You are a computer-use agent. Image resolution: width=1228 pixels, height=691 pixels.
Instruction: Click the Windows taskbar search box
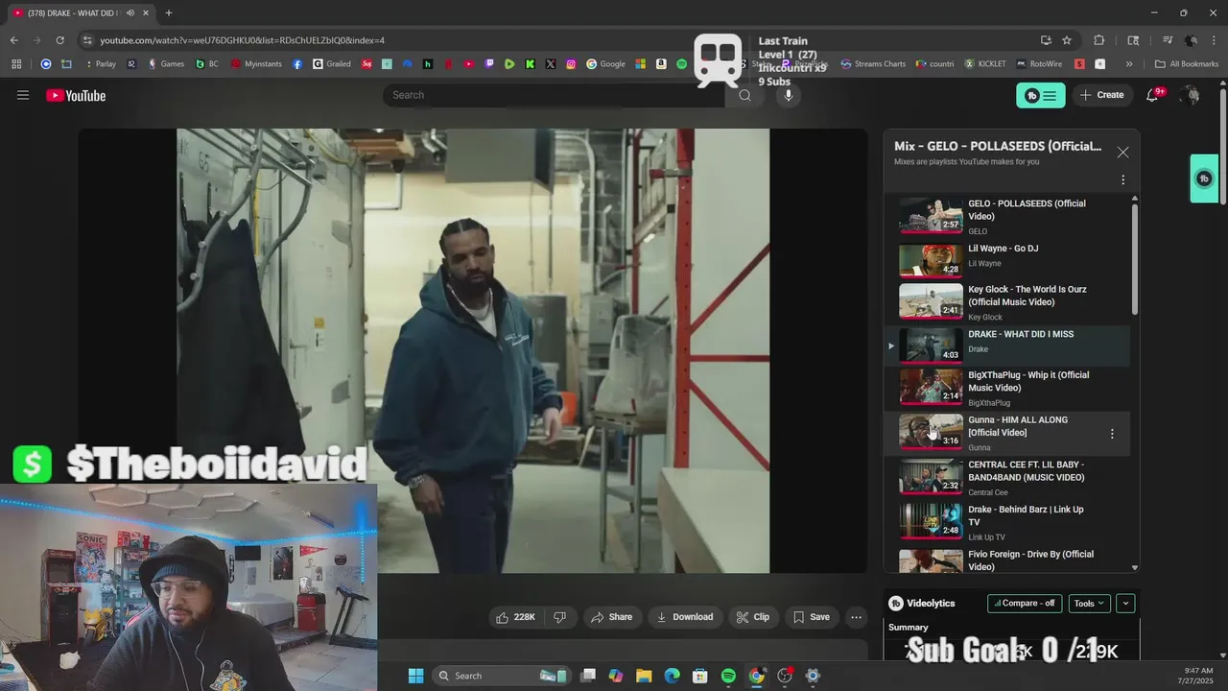[x=500, y=676]
